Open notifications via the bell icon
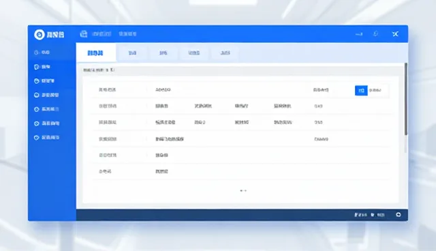The height and width of the screenshot is (251, 436). [x=375, y=34]
